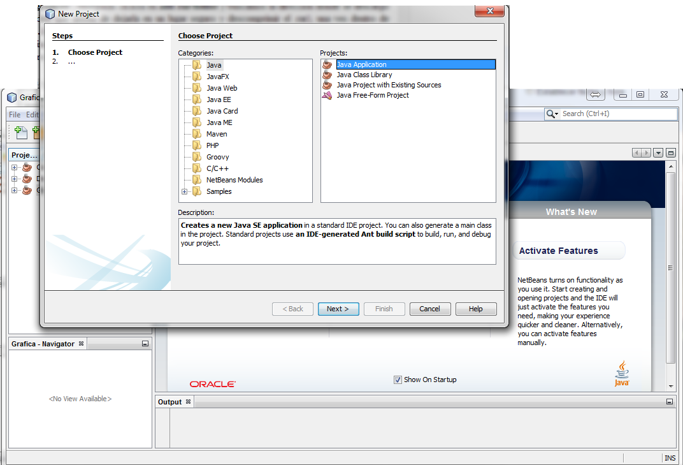Select Java Project with Existing Sources
Image resolution: width=683 pixels, height=465 pixels.
[389, 84]
